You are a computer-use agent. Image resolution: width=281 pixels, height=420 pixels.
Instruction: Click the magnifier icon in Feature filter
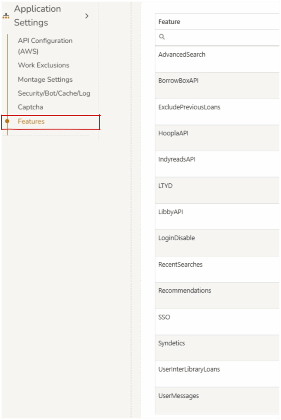coord(162,37)
